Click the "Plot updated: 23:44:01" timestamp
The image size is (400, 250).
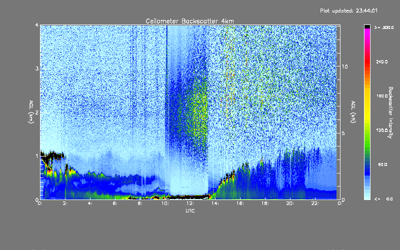tap(348, 10)
